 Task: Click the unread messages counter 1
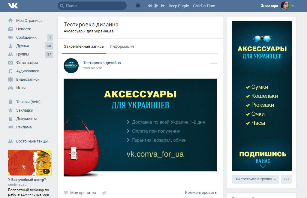[x=50, y=37]
